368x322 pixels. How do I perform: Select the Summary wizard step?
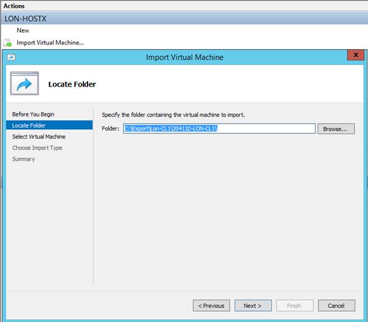tap(23, 159)
